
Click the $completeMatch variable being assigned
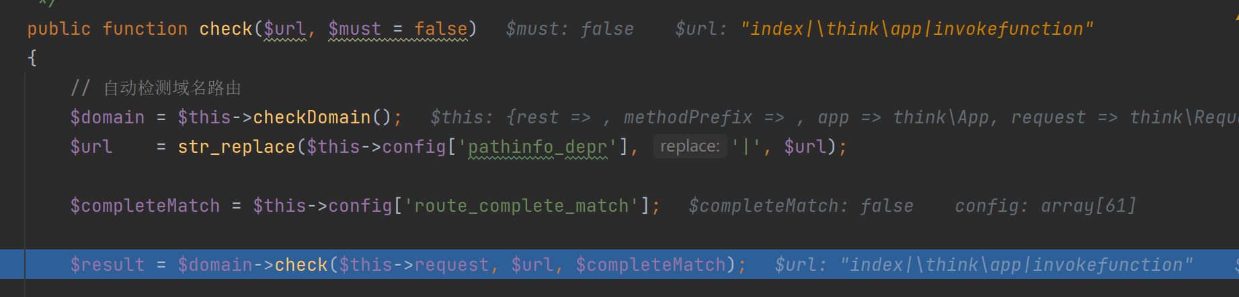coord(145,206)
